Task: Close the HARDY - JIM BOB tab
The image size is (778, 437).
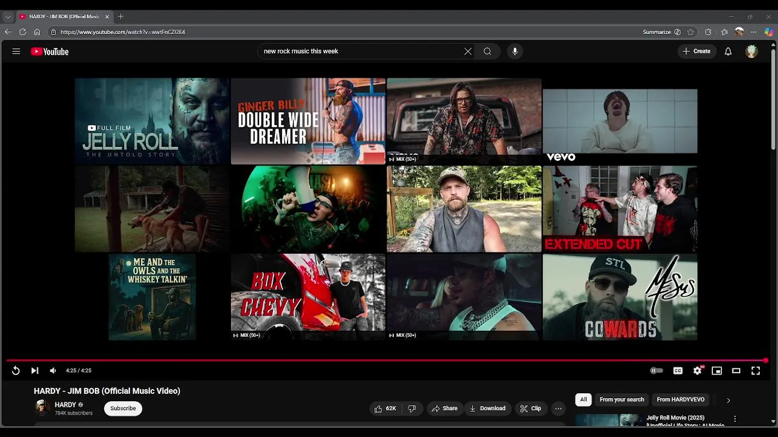Action: tap(108, 16)
